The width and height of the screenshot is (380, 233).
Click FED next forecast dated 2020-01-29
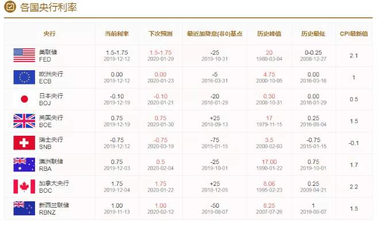(160, 56)
